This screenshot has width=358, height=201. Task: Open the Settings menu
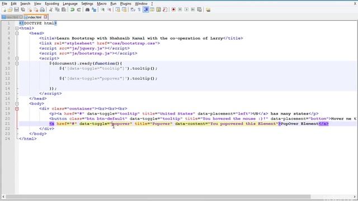point(87,4)
